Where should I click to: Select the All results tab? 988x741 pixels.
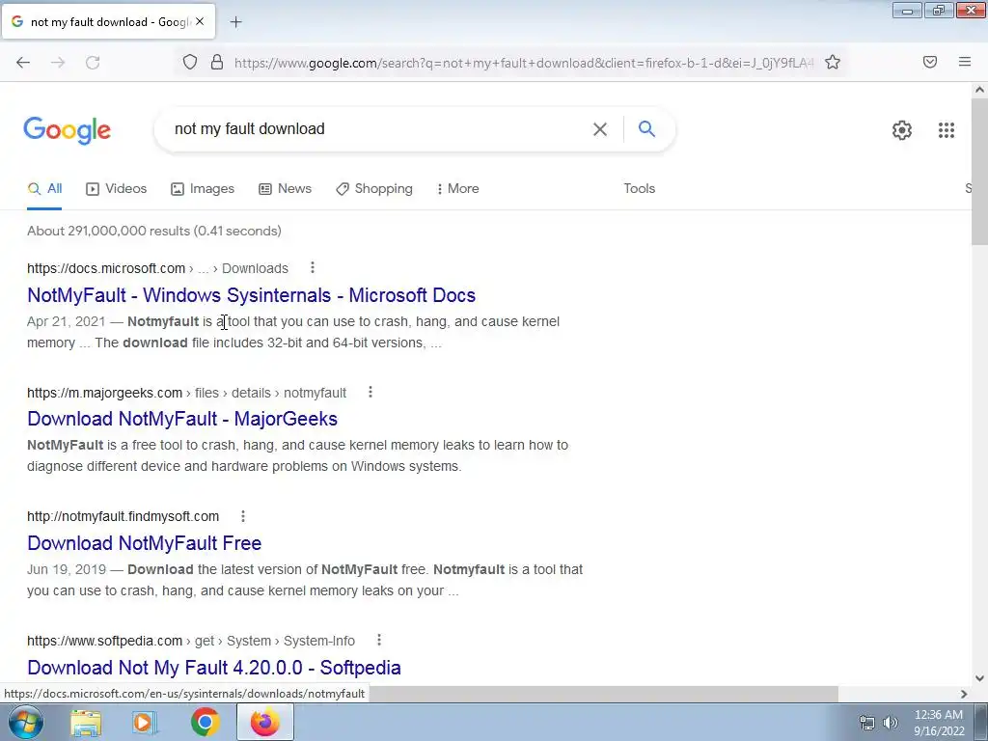(44, 188)
